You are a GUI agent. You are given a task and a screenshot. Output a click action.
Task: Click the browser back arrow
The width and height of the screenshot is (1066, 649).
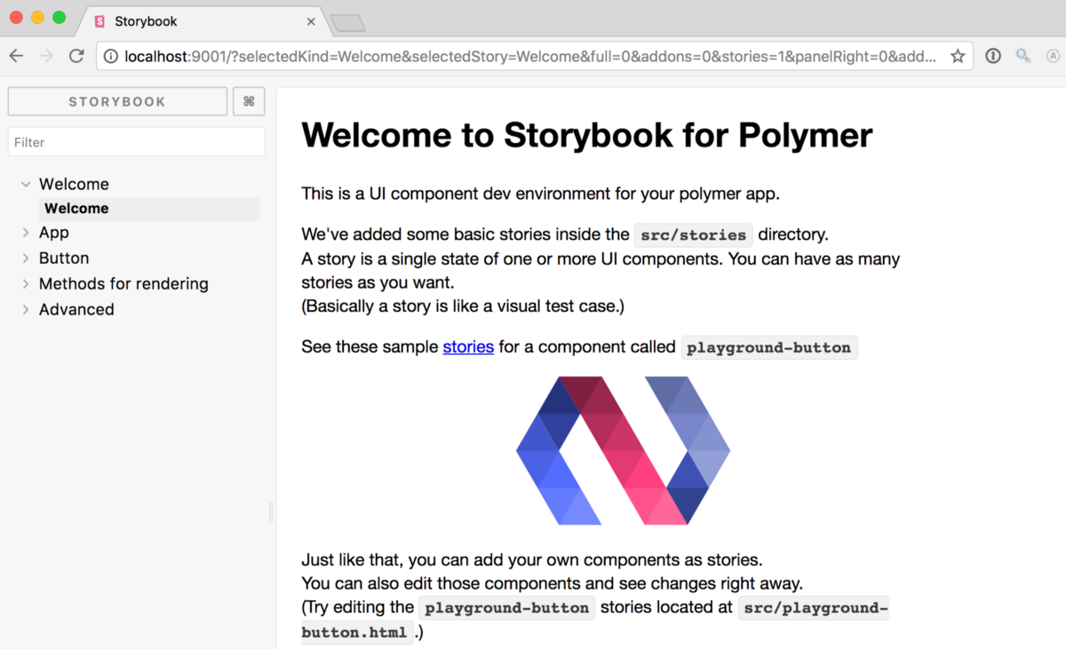16,56
